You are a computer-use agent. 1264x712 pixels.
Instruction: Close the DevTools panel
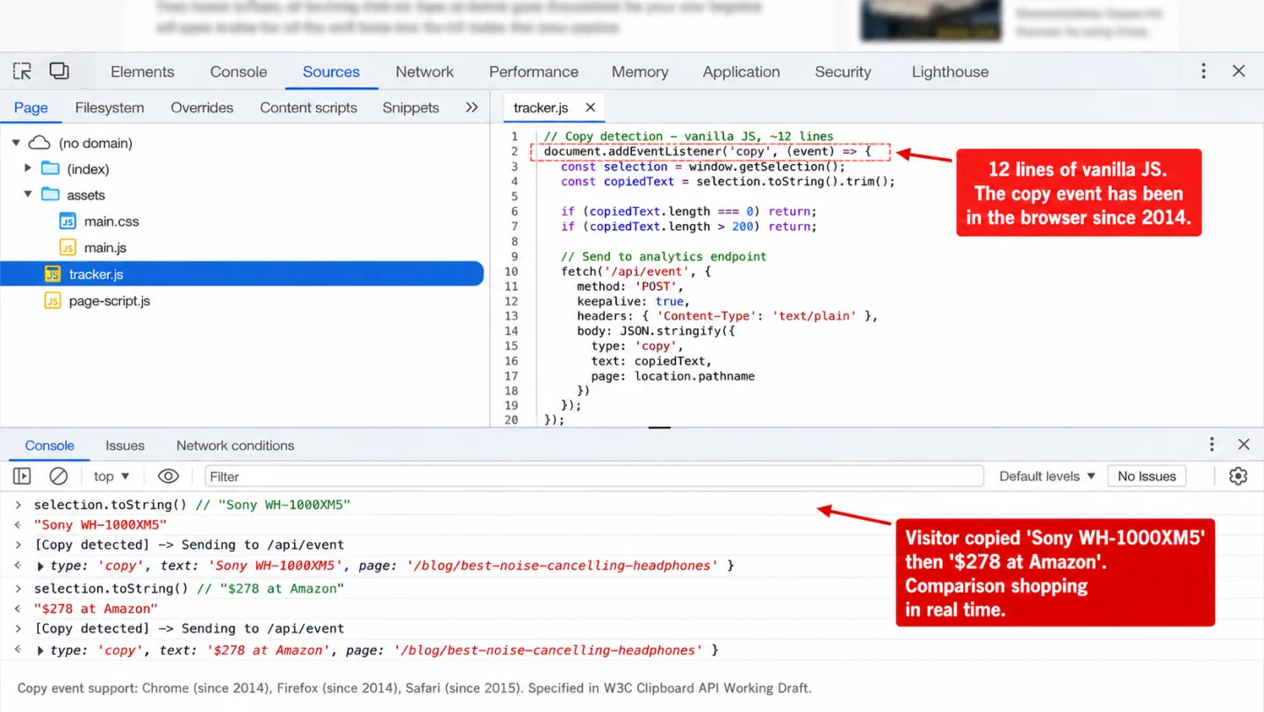click(1239, 71)
